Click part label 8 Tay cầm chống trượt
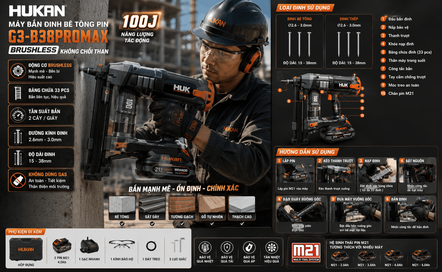 [x=403, y=77]
